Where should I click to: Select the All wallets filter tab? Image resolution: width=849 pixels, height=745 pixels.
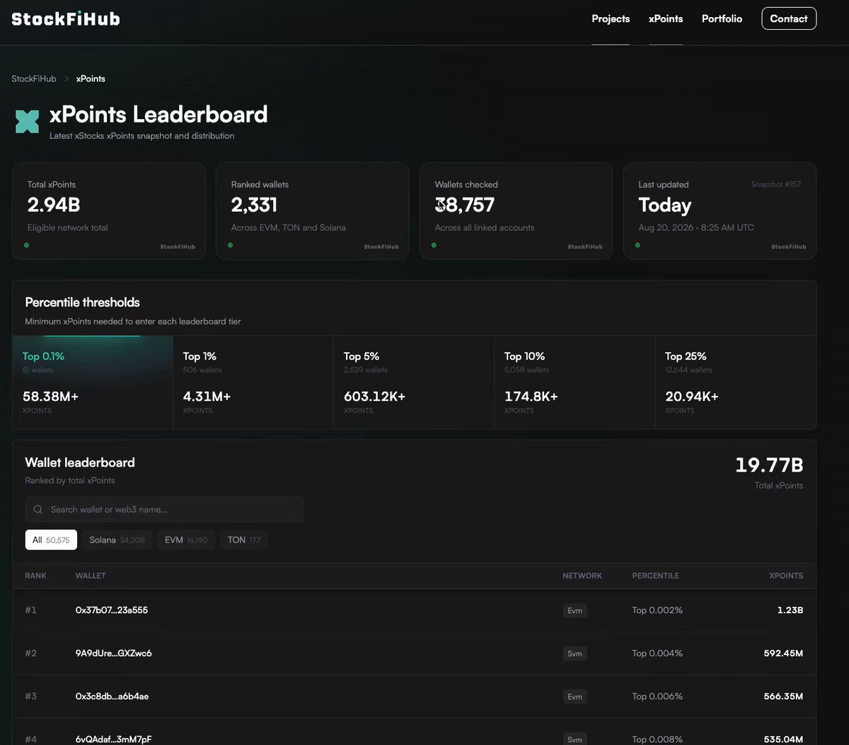(51, 540)
